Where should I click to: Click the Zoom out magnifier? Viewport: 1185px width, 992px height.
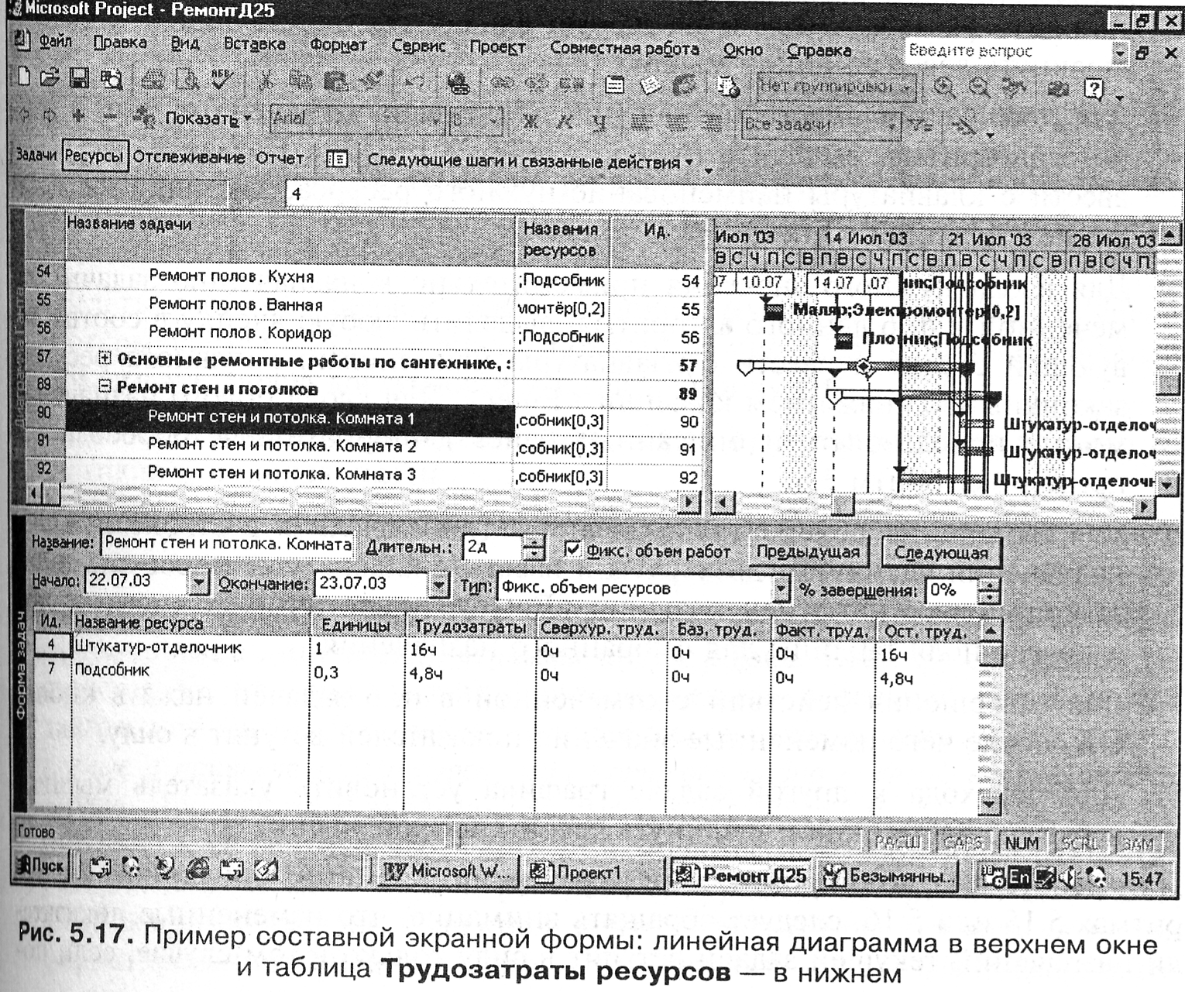point(978,88)
